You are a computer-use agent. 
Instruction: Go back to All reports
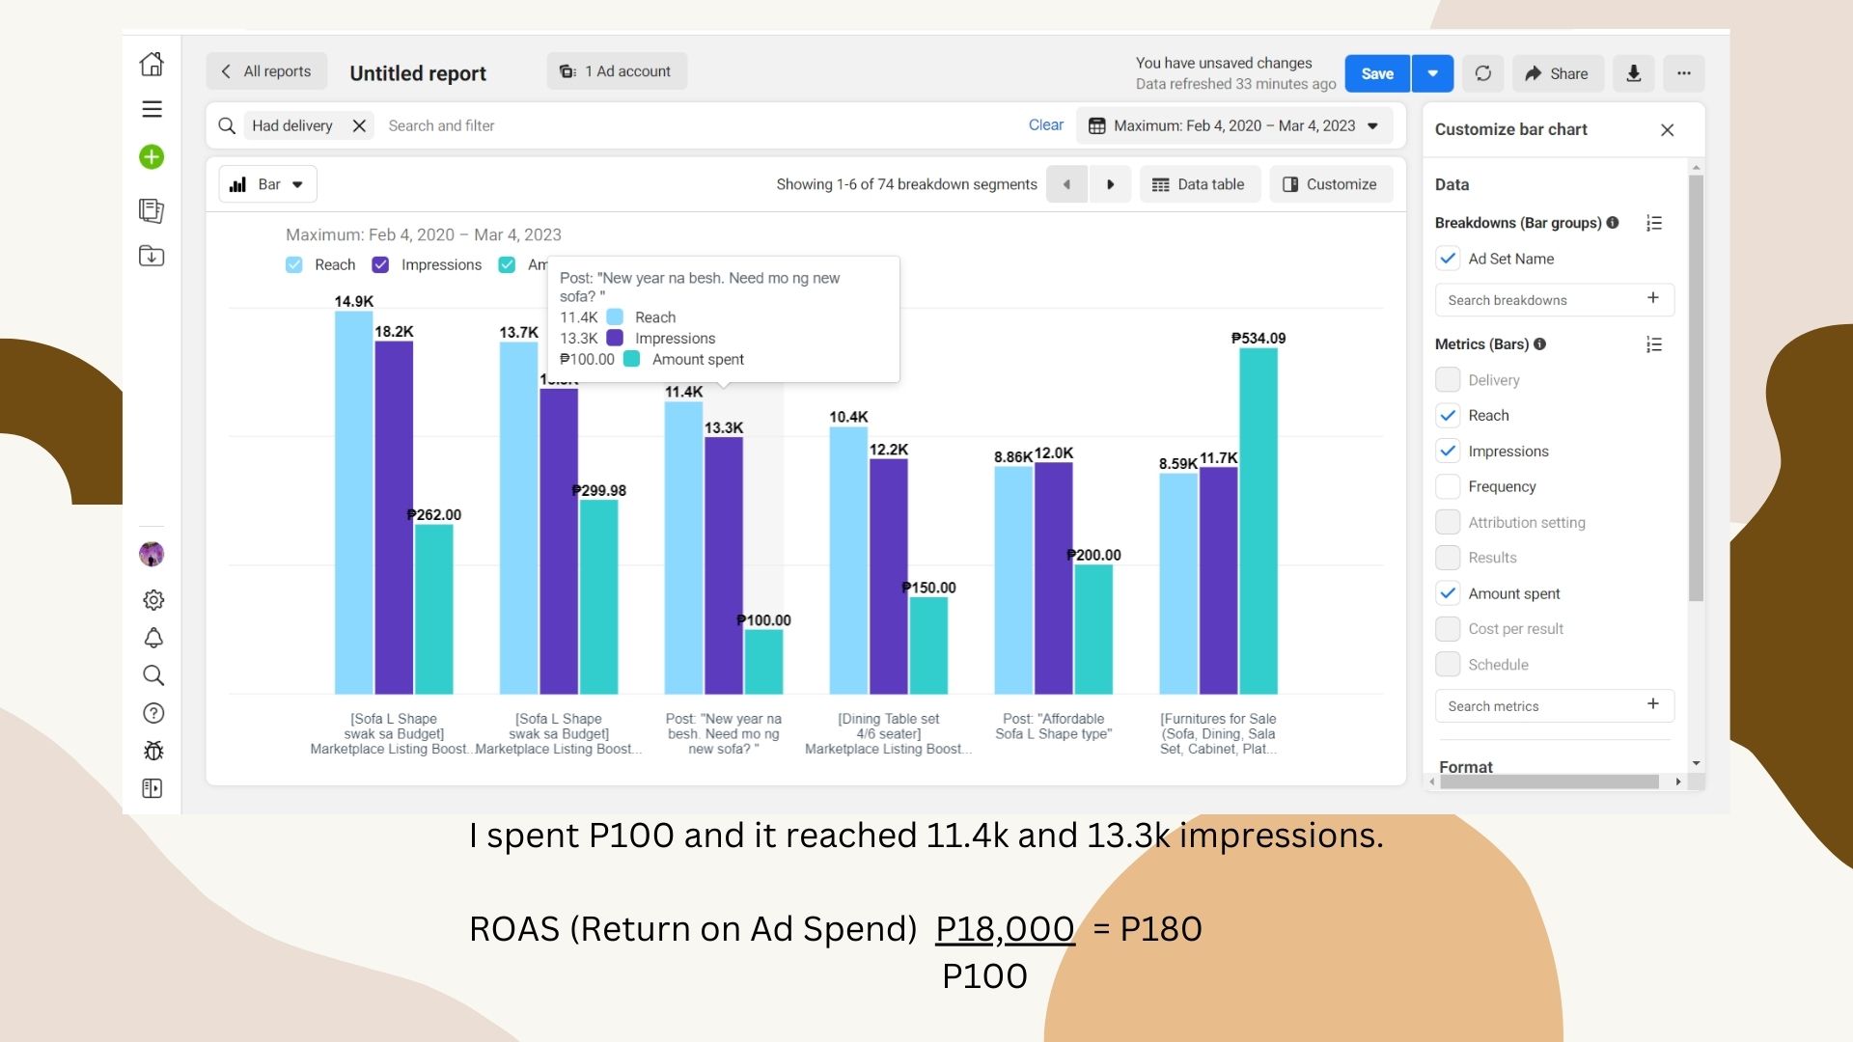click(266, 71)
